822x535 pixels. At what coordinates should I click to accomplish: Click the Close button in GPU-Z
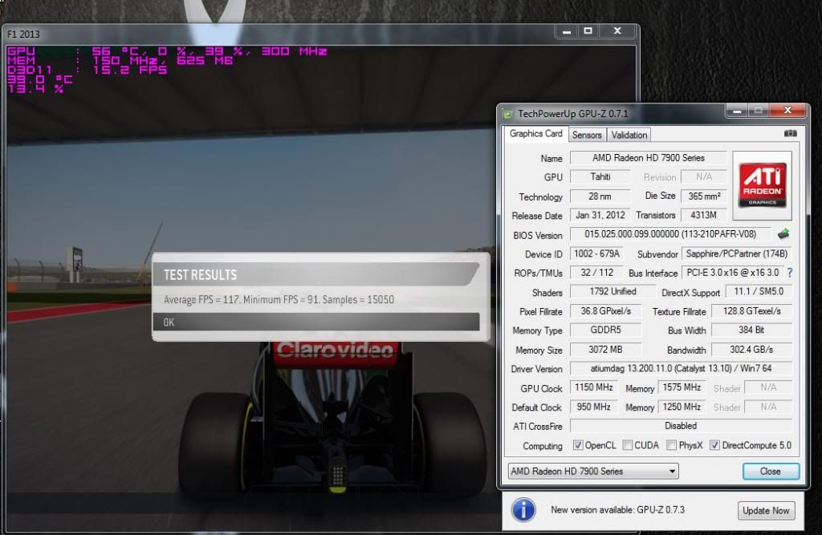770,472
